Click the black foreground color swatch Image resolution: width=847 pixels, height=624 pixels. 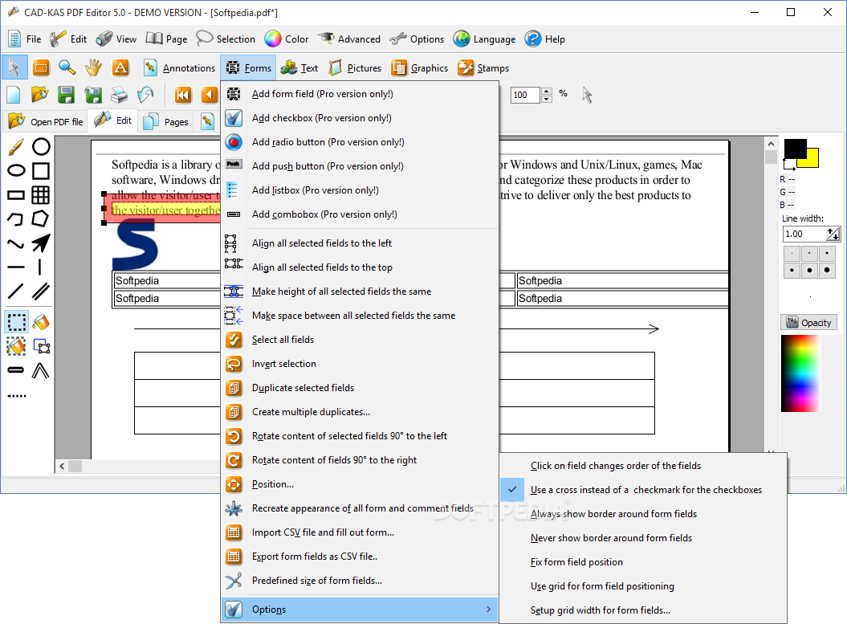coord(795,149)
